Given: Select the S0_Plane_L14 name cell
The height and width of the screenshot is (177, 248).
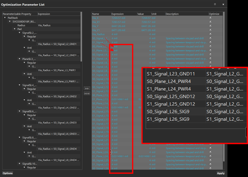Looking at the screenshot, I should click(101, 103).
